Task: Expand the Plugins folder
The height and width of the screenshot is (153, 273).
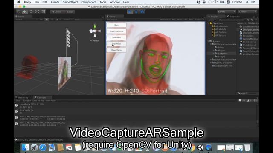Action: pos(213,51)
